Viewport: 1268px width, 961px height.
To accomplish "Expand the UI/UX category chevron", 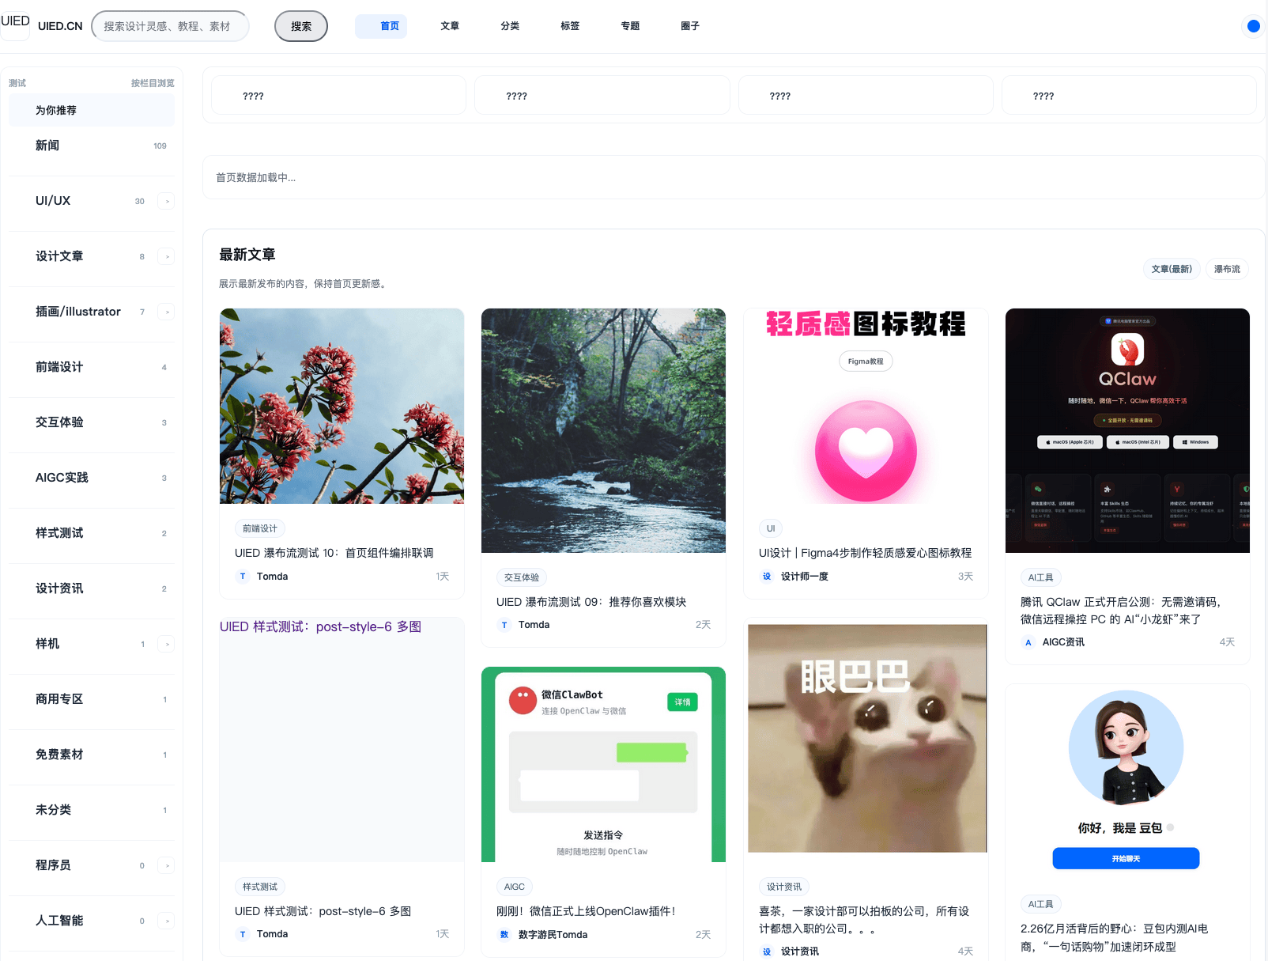I will click(x=166, y=201).
